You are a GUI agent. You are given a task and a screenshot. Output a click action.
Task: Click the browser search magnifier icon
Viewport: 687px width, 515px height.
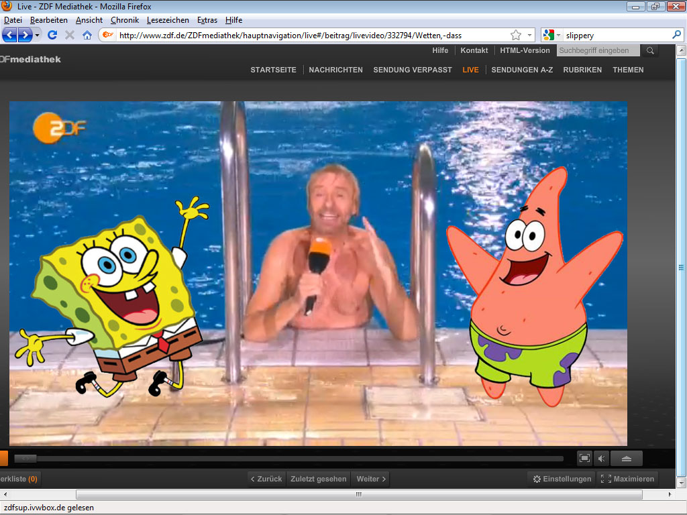click(676, 35)
